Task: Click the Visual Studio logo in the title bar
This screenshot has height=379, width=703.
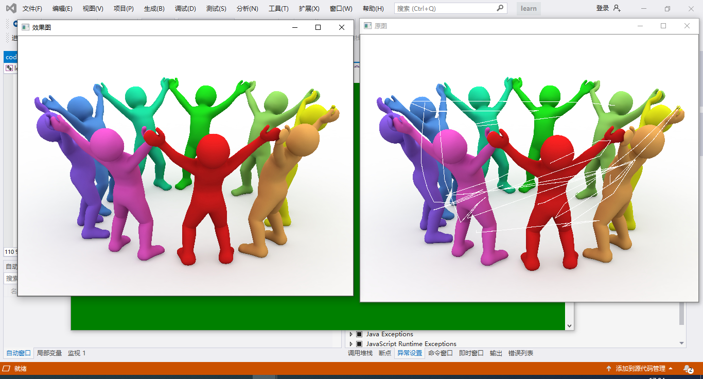Action: (x=11, y=8)
